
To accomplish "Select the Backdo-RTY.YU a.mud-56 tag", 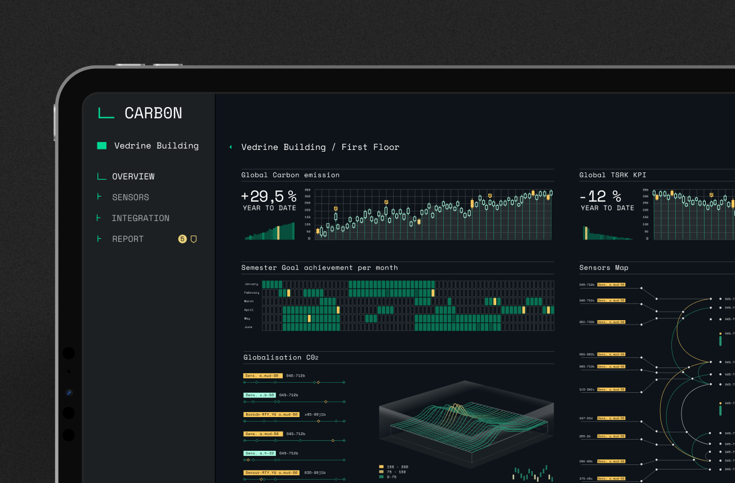I will tap(271, 414).
